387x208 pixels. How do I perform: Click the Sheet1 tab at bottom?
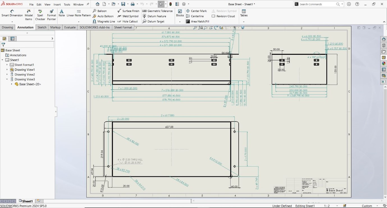pyautogui.click(x=26, y=201)
